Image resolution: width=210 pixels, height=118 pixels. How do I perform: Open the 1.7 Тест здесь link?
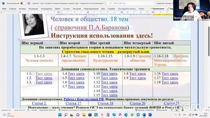pos(76,87)
